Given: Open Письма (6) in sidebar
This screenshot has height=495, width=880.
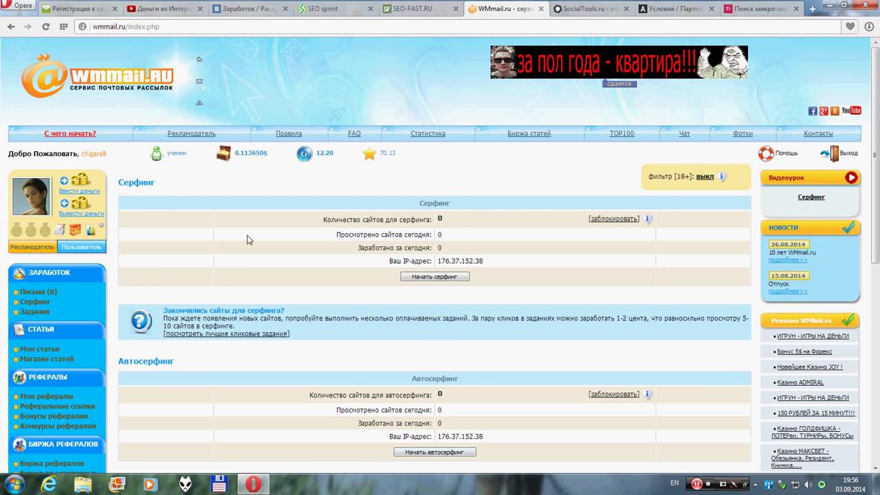Looking at the screenshot, I should [x=38, y=291].
